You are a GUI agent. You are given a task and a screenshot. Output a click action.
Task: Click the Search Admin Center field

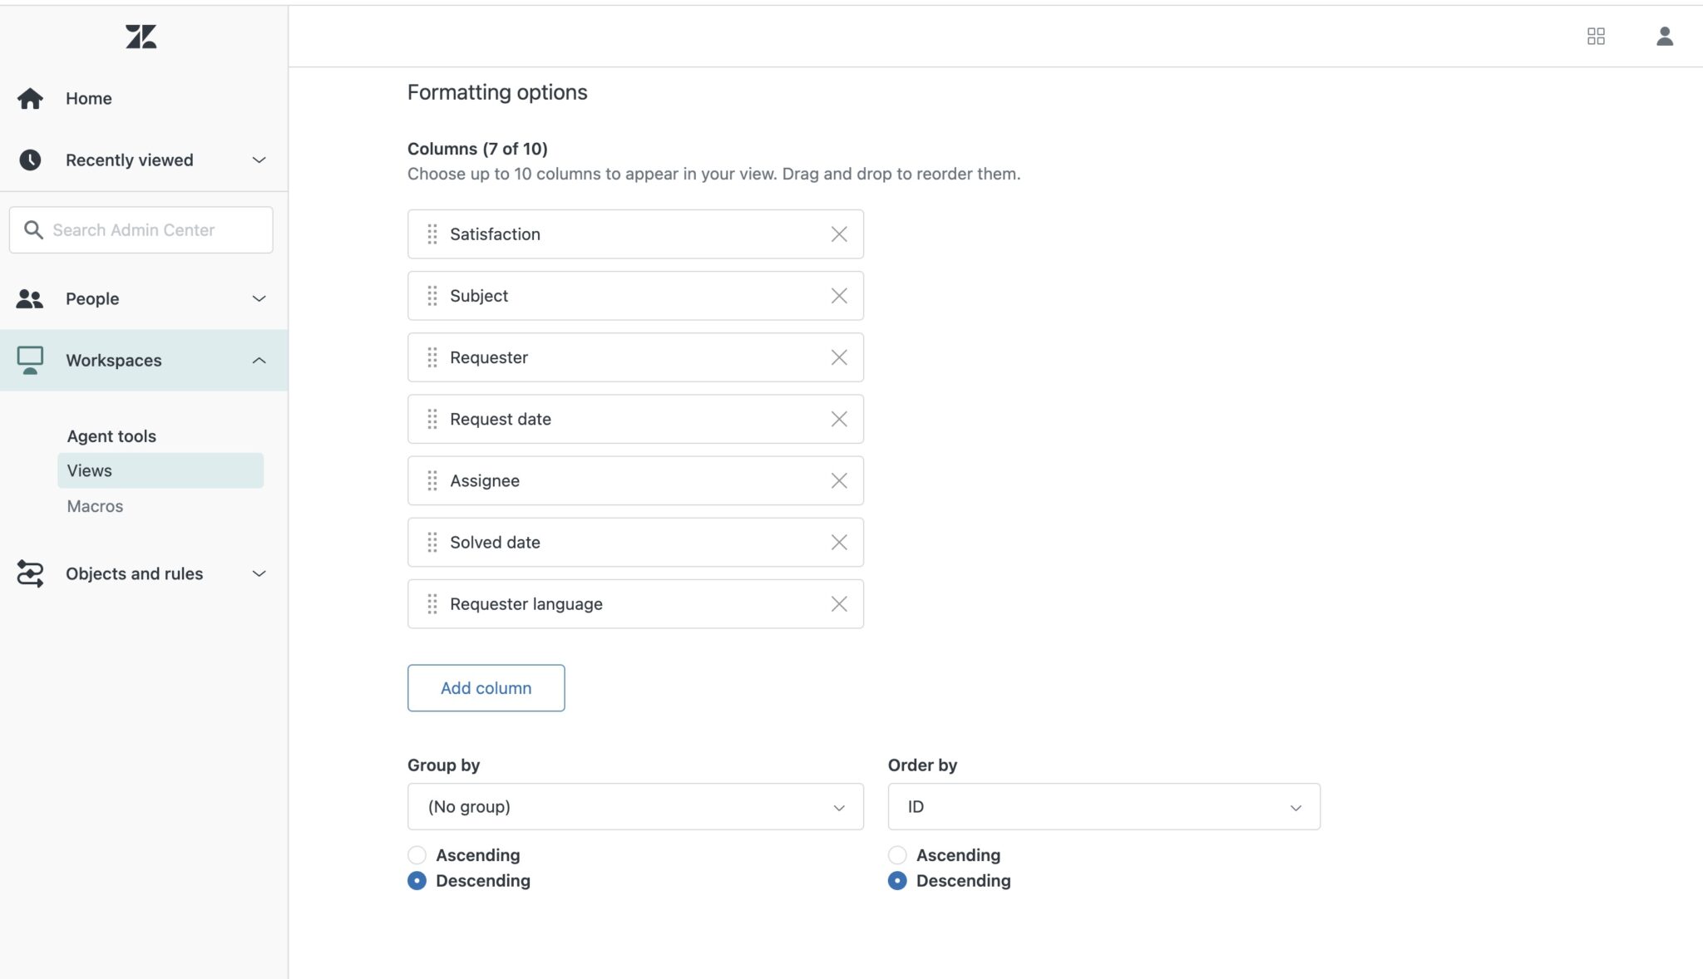[141, 229]
